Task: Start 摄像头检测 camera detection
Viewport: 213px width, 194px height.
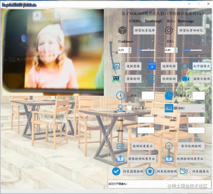Action: click(201, 79)
